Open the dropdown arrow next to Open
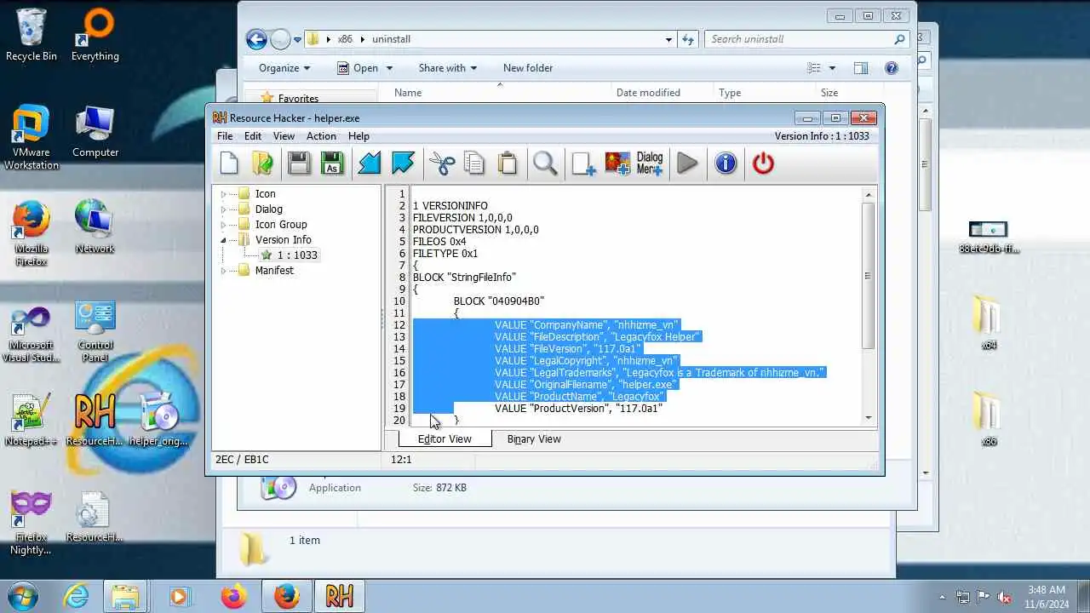The width and height of the screenshot is (1090, 613). pyautogui.click(x=389, y=68)
